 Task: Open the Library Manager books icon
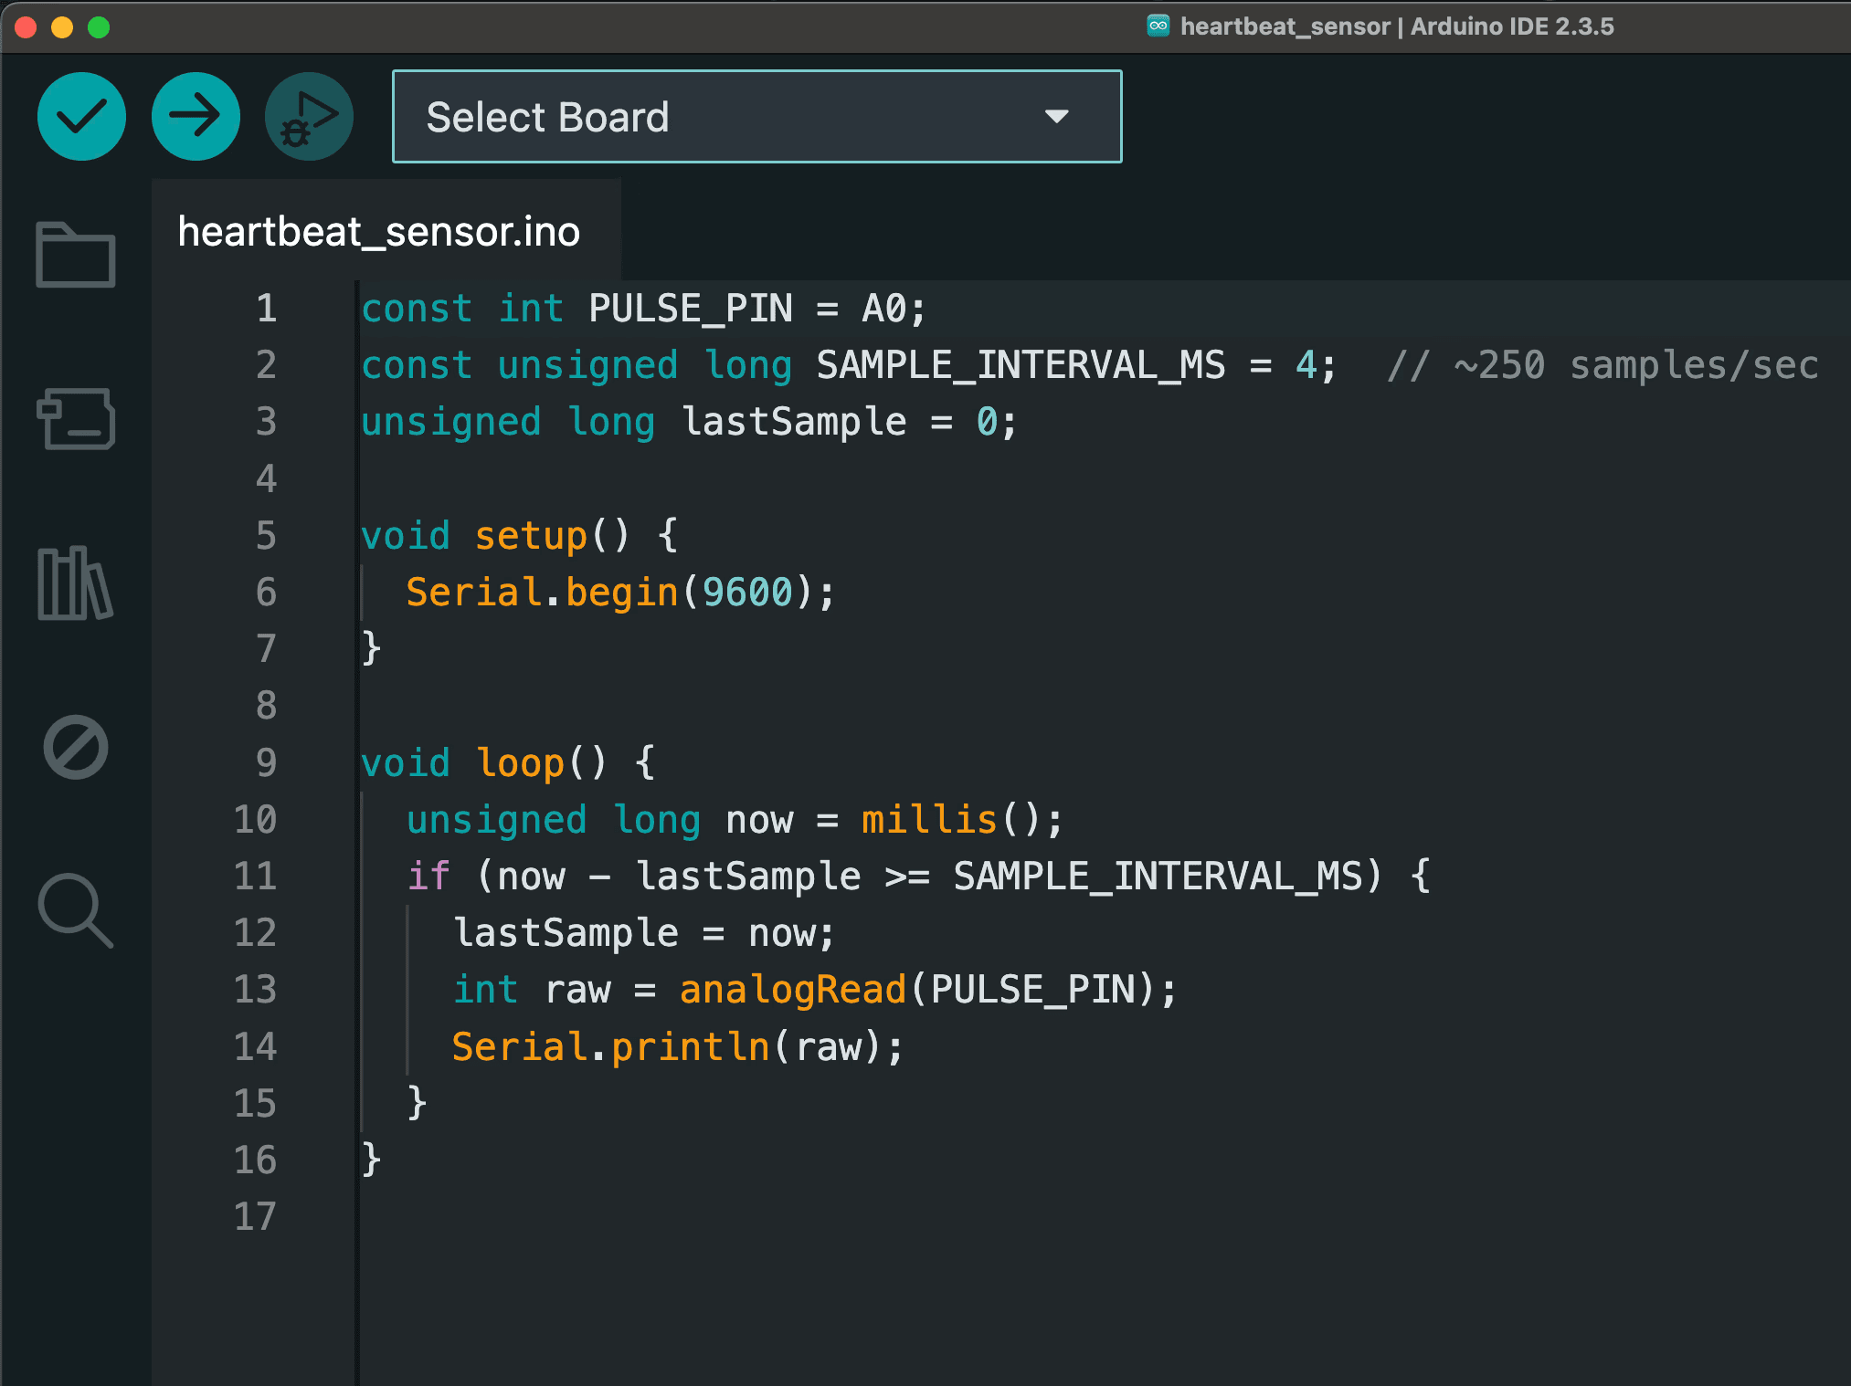click(76, 583)
